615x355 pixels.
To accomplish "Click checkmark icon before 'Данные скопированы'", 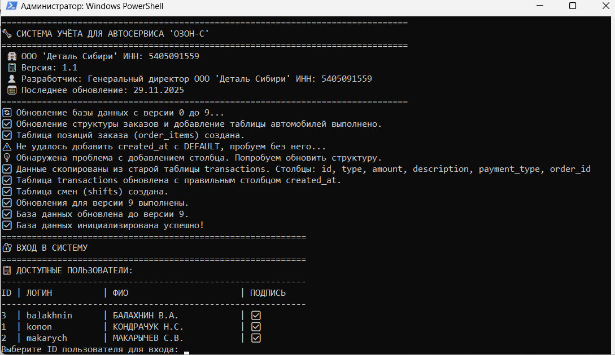I will point(7,169).
